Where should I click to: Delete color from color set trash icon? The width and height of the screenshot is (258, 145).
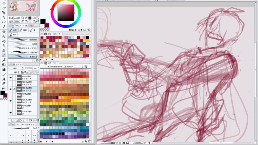[x=89, y=141]
